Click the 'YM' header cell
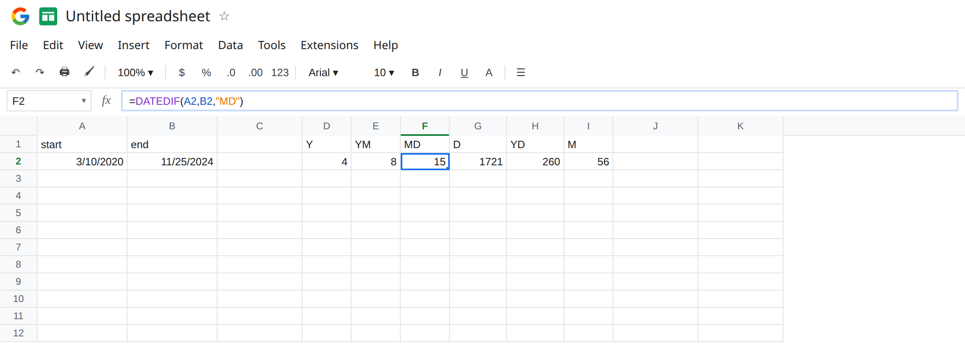The width and height of the screenshot is (965, 347). (376, 144)
